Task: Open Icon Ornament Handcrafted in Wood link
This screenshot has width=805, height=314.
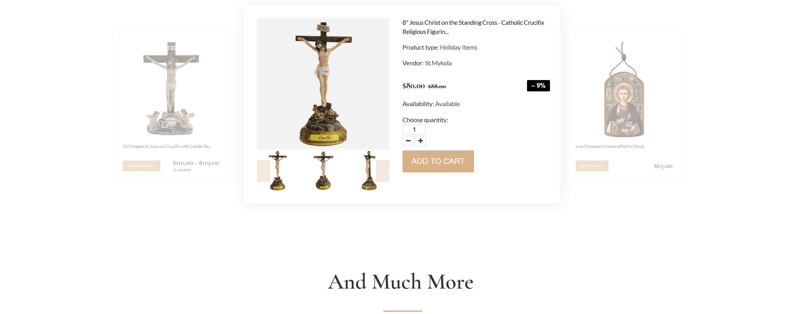Action: tap(610, 146)
